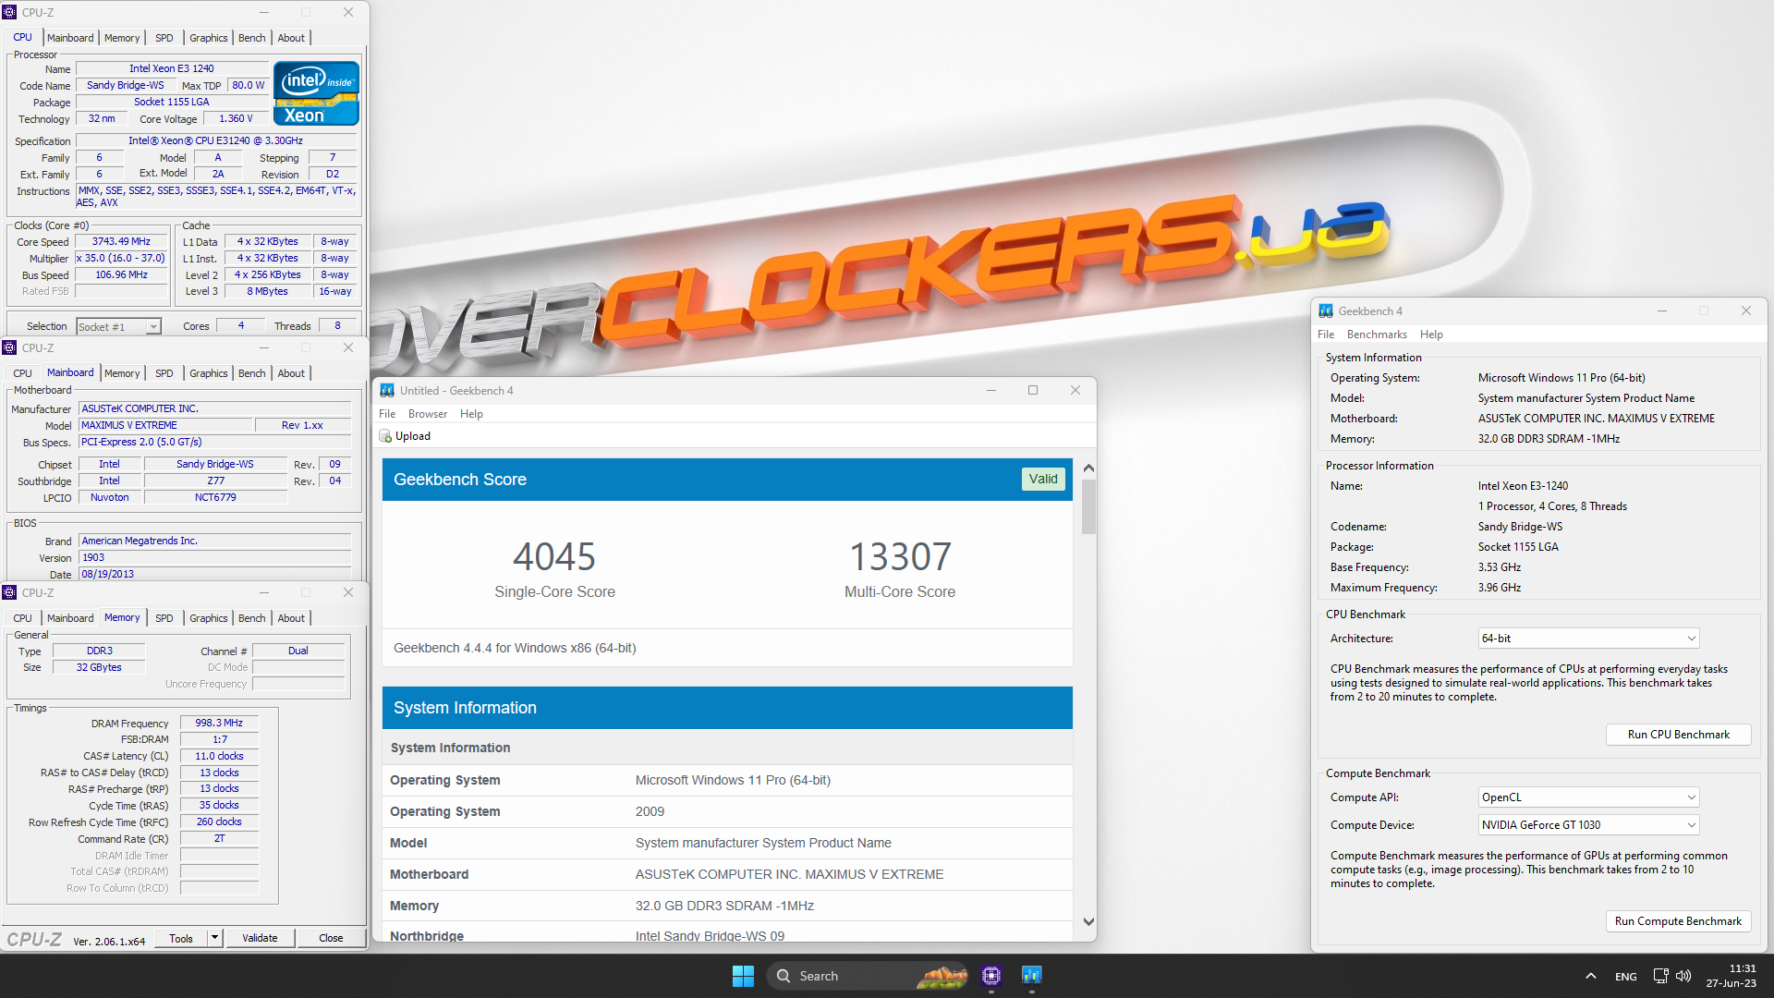Viewport: 1774px width, 998px height.
Task: Click Multiplier value x 35.0 (16.0 - 37.0)
Action: click(x=121, y=259)
